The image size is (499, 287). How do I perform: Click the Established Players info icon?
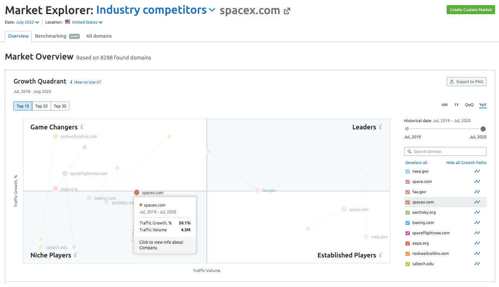(381, 255)
